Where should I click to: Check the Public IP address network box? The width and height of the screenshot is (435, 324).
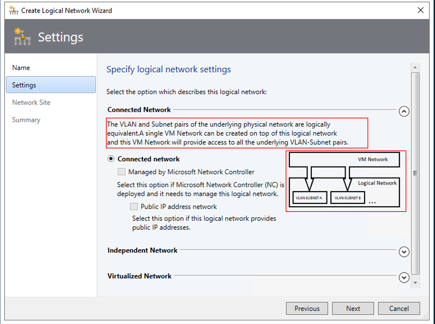134,206
